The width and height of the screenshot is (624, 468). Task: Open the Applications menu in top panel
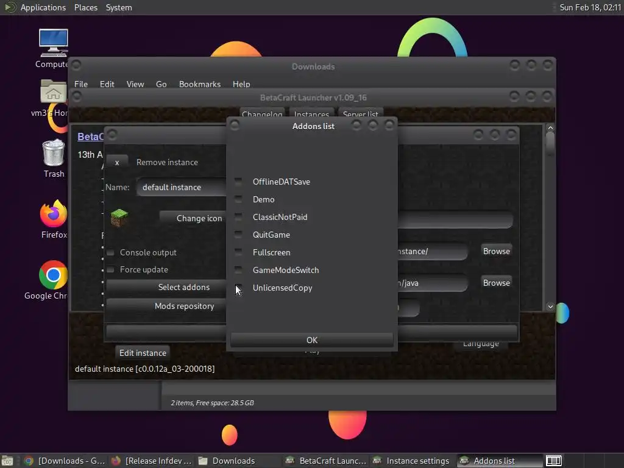pyautogui.click(x=43, y=7)
